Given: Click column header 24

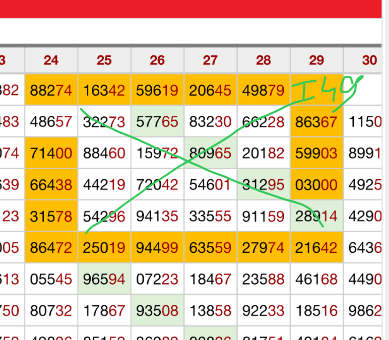Looking at the screenshot, I should [51, 60].
